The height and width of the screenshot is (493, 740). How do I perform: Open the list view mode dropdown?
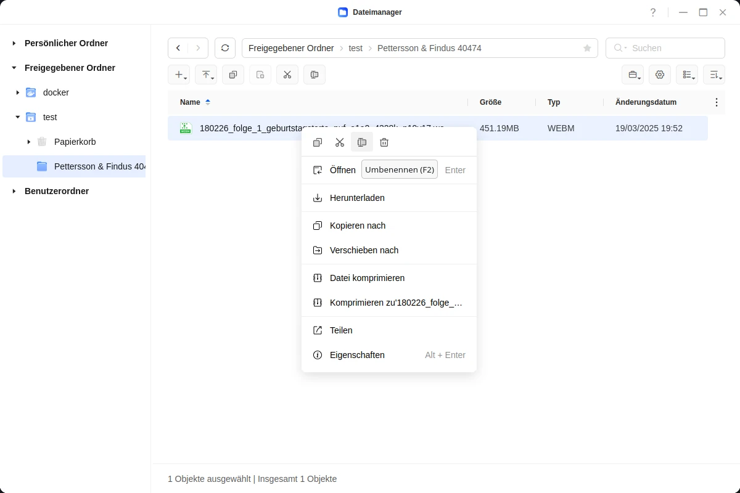point(687,75)
